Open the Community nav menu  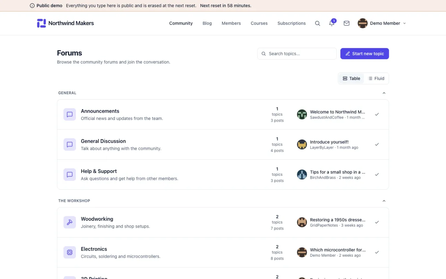(x=181, y=23)
